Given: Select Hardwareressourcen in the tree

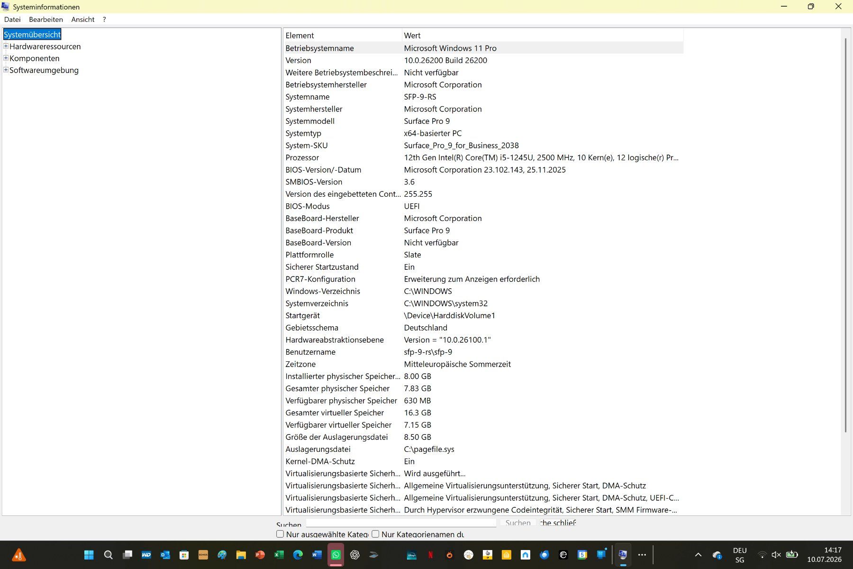Looking at the screenshot, I should (x=45, y=46).
